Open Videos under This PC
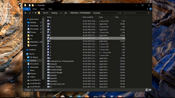This screenshot has height=98, width=175. point(33,77)
